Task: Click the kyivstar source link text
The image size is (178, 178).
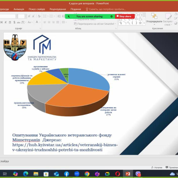Action: click(65, 147)
